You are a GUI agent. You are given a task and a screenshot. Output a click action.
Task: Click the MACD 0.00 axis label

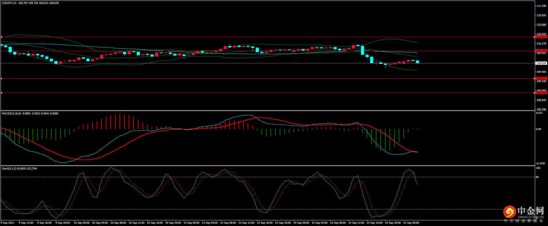(x=538, y=129)
